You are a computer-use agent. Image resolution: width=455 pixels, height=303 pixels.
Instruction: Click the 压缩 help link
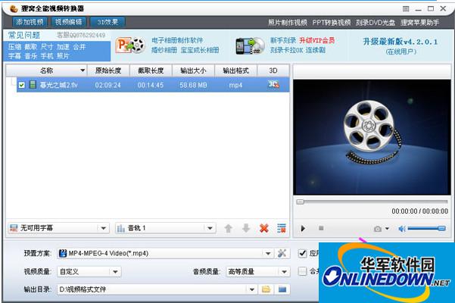coord(14,47)
